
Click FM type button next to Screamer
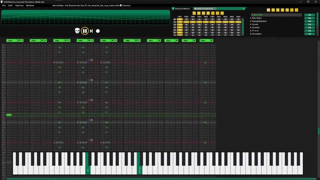click(309, 34)
